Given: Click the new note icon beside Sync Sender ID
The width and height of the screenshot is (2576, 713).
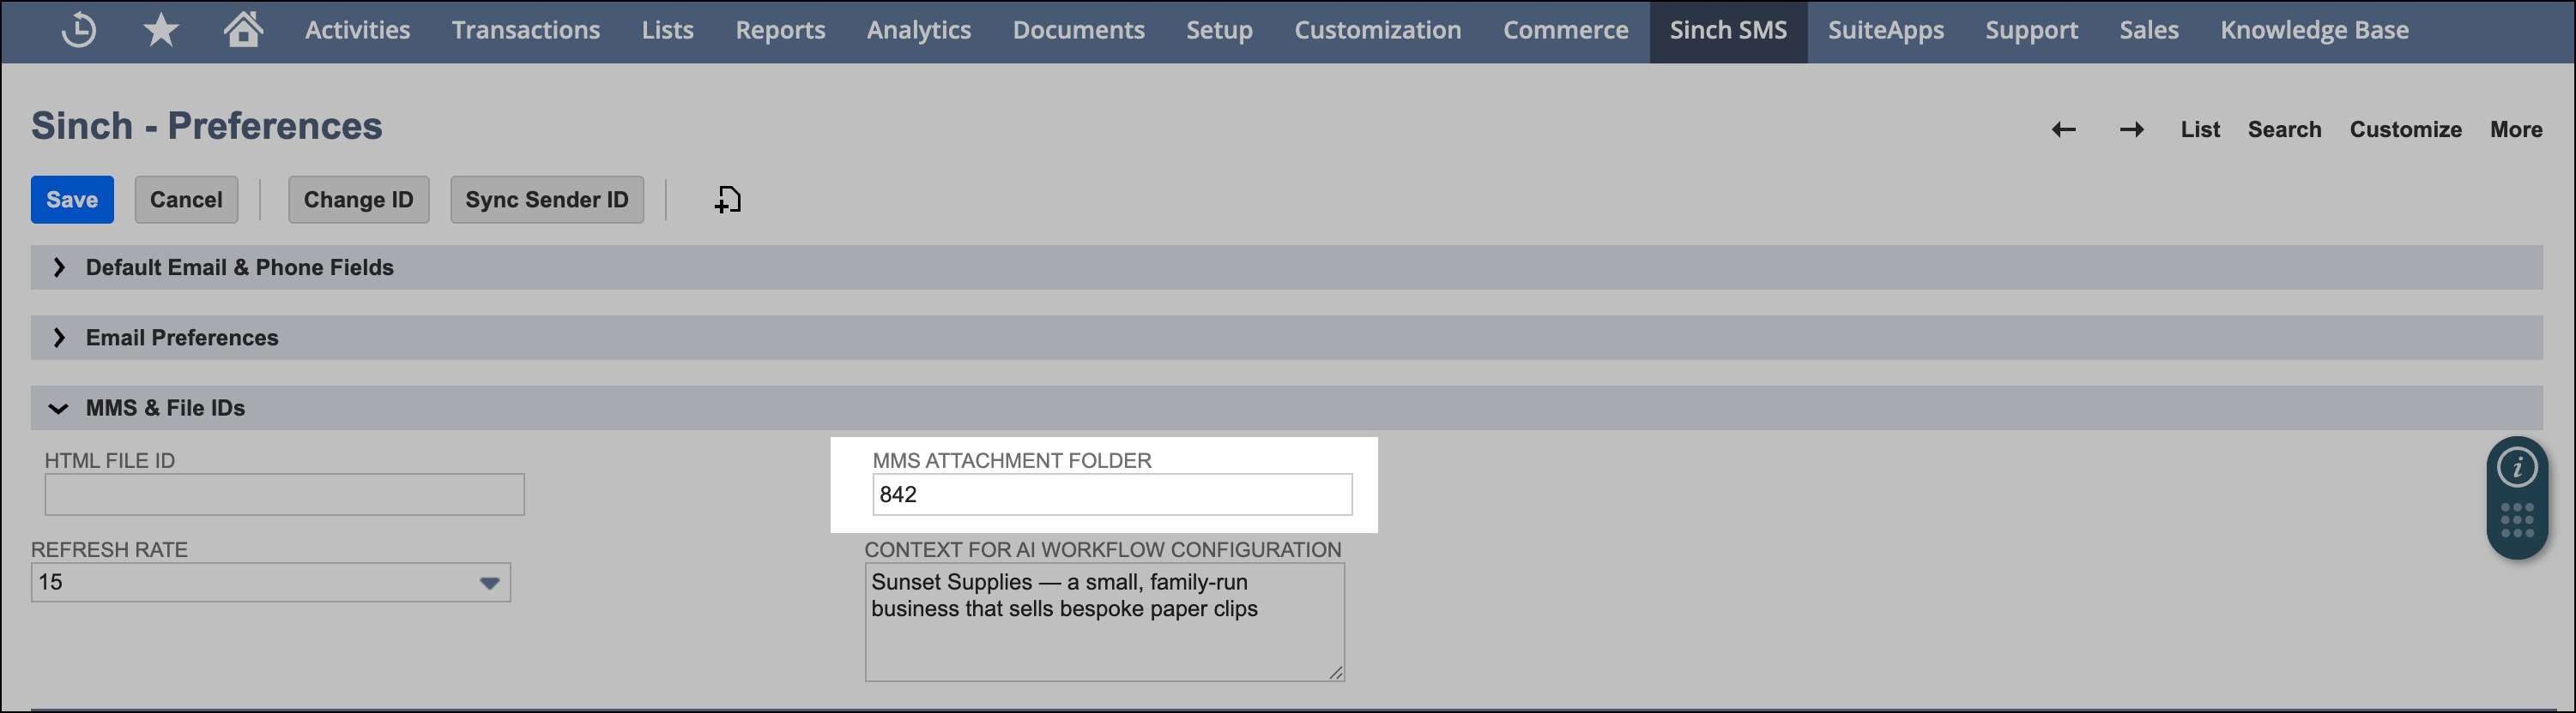Looking at the screenshot, I should click(x=727, y=200).
